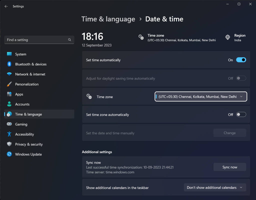Screen dimensions: 256x200
Task: Open the Time zone dropdown
Action: click(200, 96)
